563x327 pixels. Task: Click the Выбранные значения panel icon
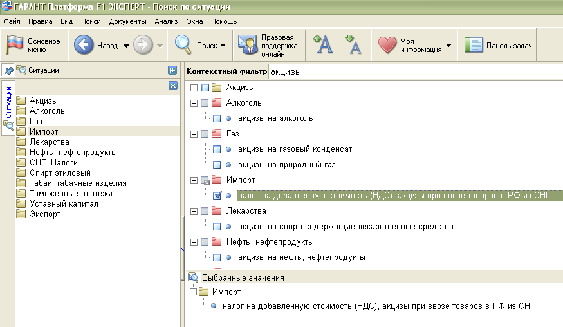(x=193, y=277)
